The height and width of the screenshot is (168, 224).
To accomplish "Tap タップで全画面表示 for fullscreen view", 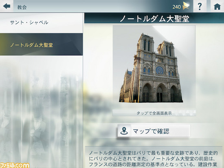I will click(154, 113).
